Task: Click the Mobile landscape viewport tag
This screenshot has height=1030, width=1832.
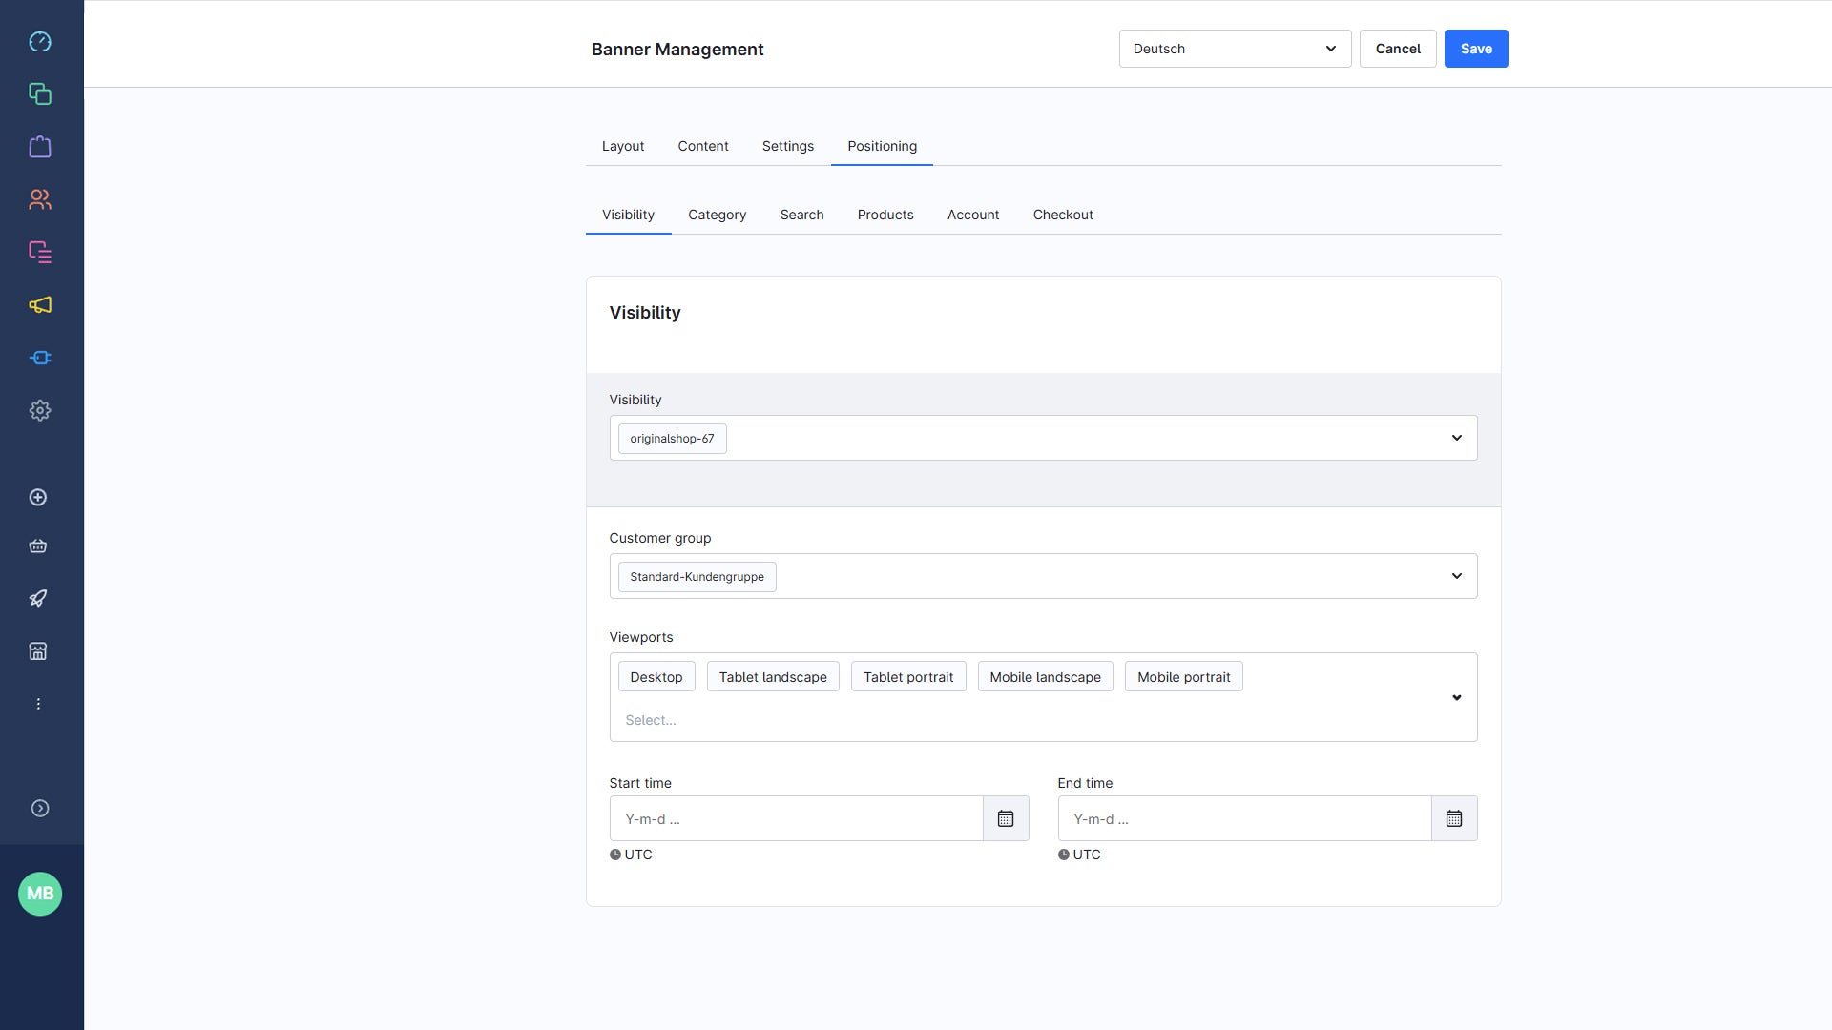Action: pyautogui.click(x=1045, y=677)
